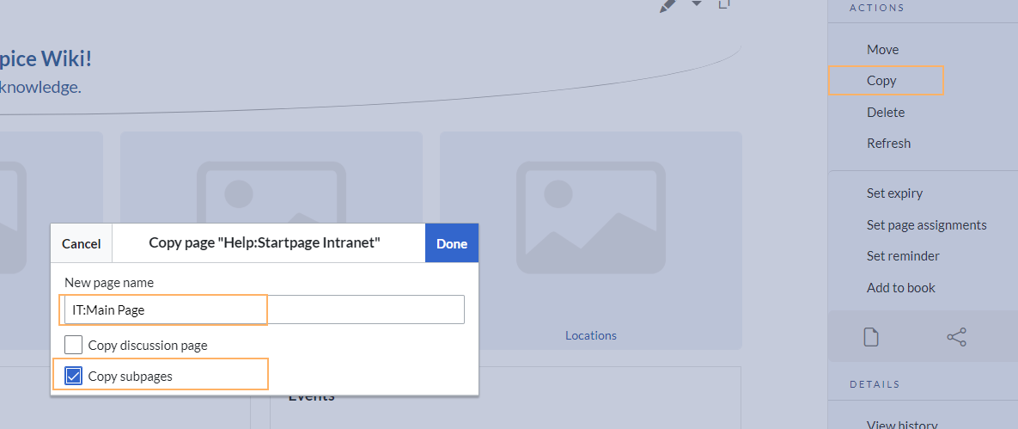Select Copy in Actions menu
Viewport: 1018px width, 429px height.
pyautogui.click(x=881, y=81)
